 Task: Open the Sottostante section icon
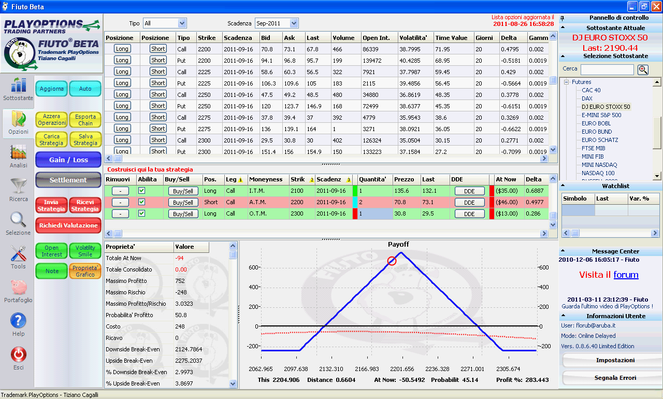(18, 85)
